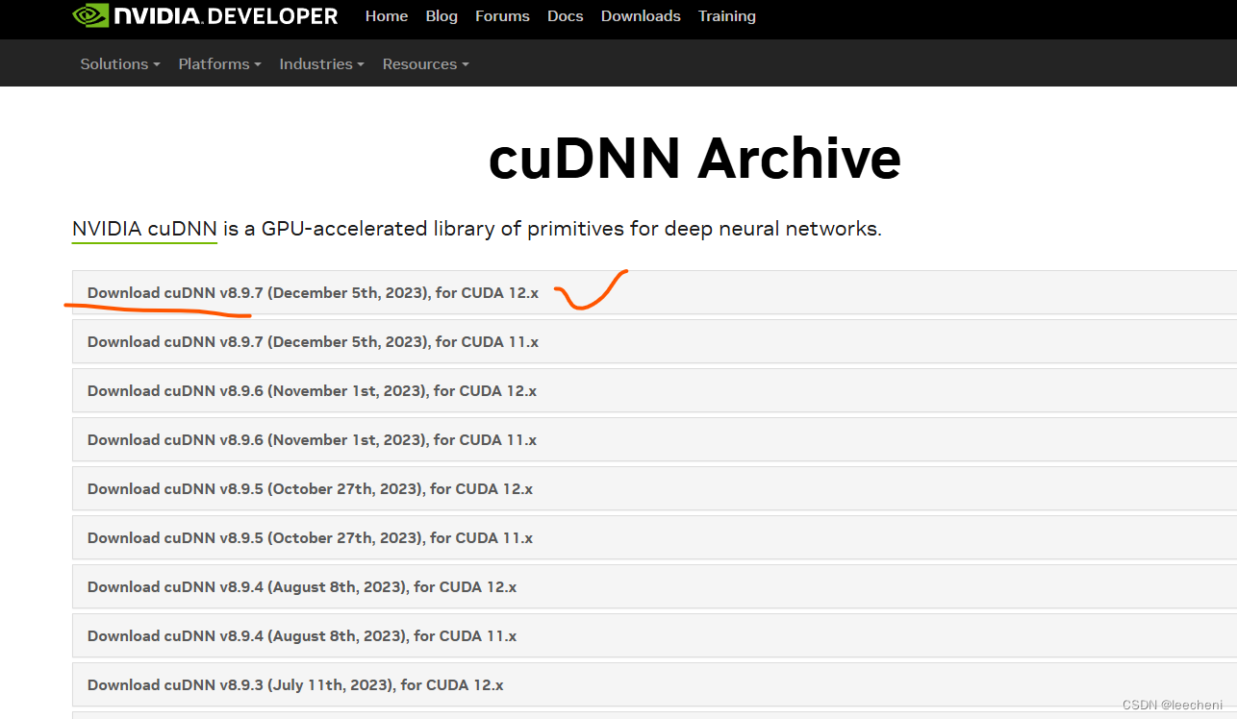Expand cuDNN v8.9.5 for CUDA 11.x
The image size is (1237, 719).
tap(654, 537)
